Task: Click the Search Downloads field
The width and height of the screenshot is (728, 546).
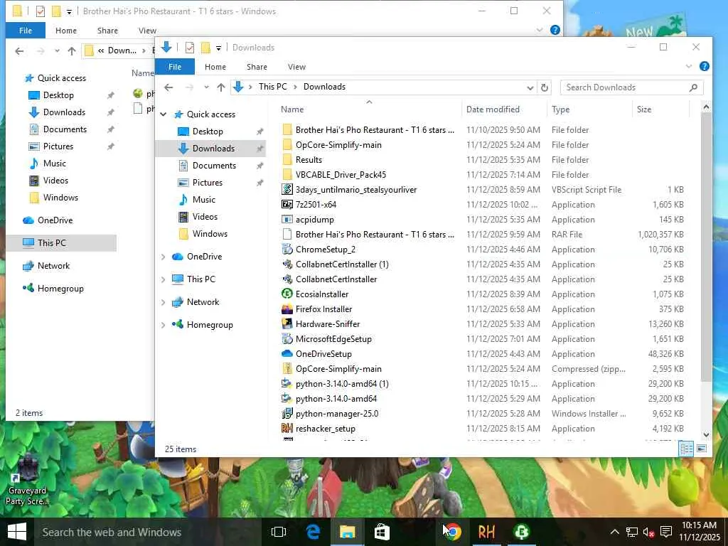Action: [632, 87]
